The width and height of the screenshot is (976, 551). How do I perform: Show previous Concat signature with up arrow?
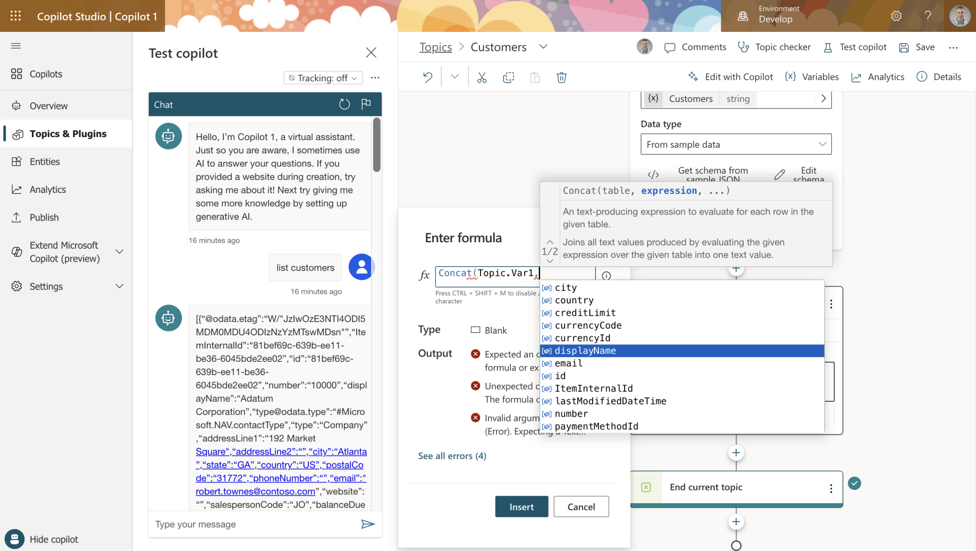[550, 242]
